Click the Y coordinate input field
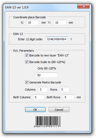The image size is (96, 138). 60,23
